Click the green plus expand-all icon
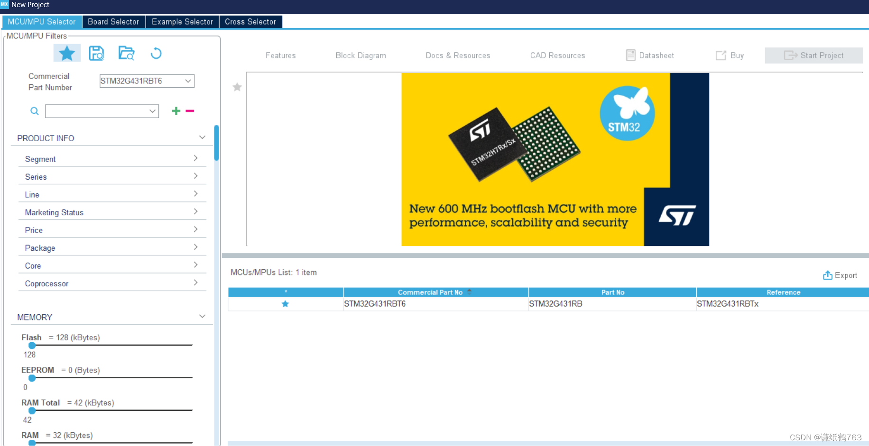 176,111
